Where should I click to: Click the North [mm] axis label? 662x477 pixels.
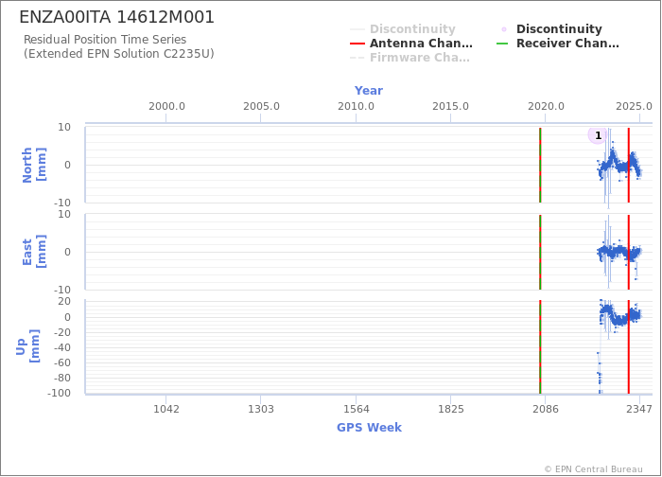34,166
